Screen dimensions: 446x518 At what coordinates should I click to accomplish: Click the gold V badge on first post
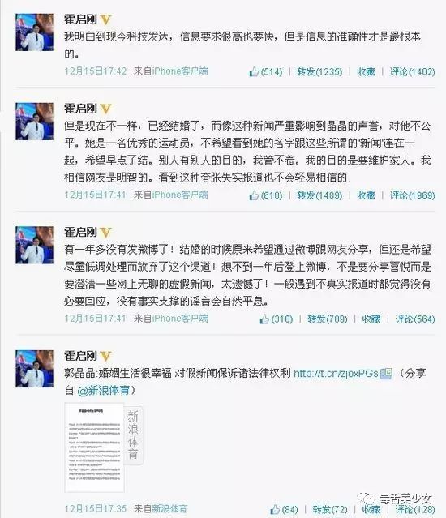105,19
